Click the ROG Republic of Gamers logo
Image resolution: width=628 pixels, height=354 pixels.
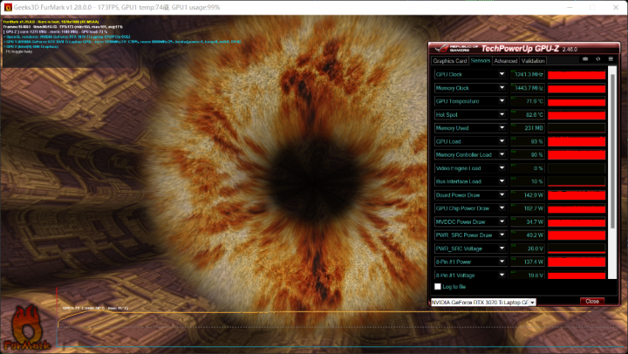point(454,49)
